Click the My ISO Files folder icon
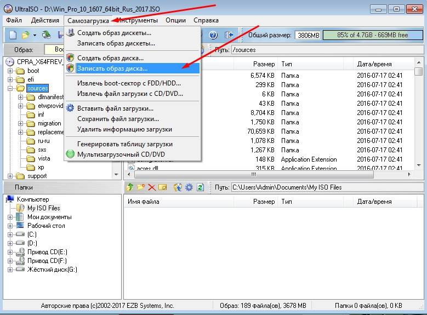 tap(20, 208)
